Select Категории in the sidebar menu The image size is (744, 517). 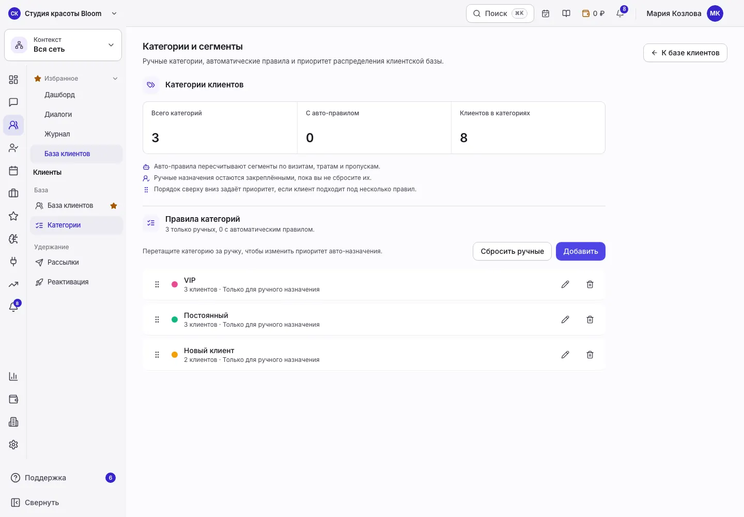tap(76, 225)
